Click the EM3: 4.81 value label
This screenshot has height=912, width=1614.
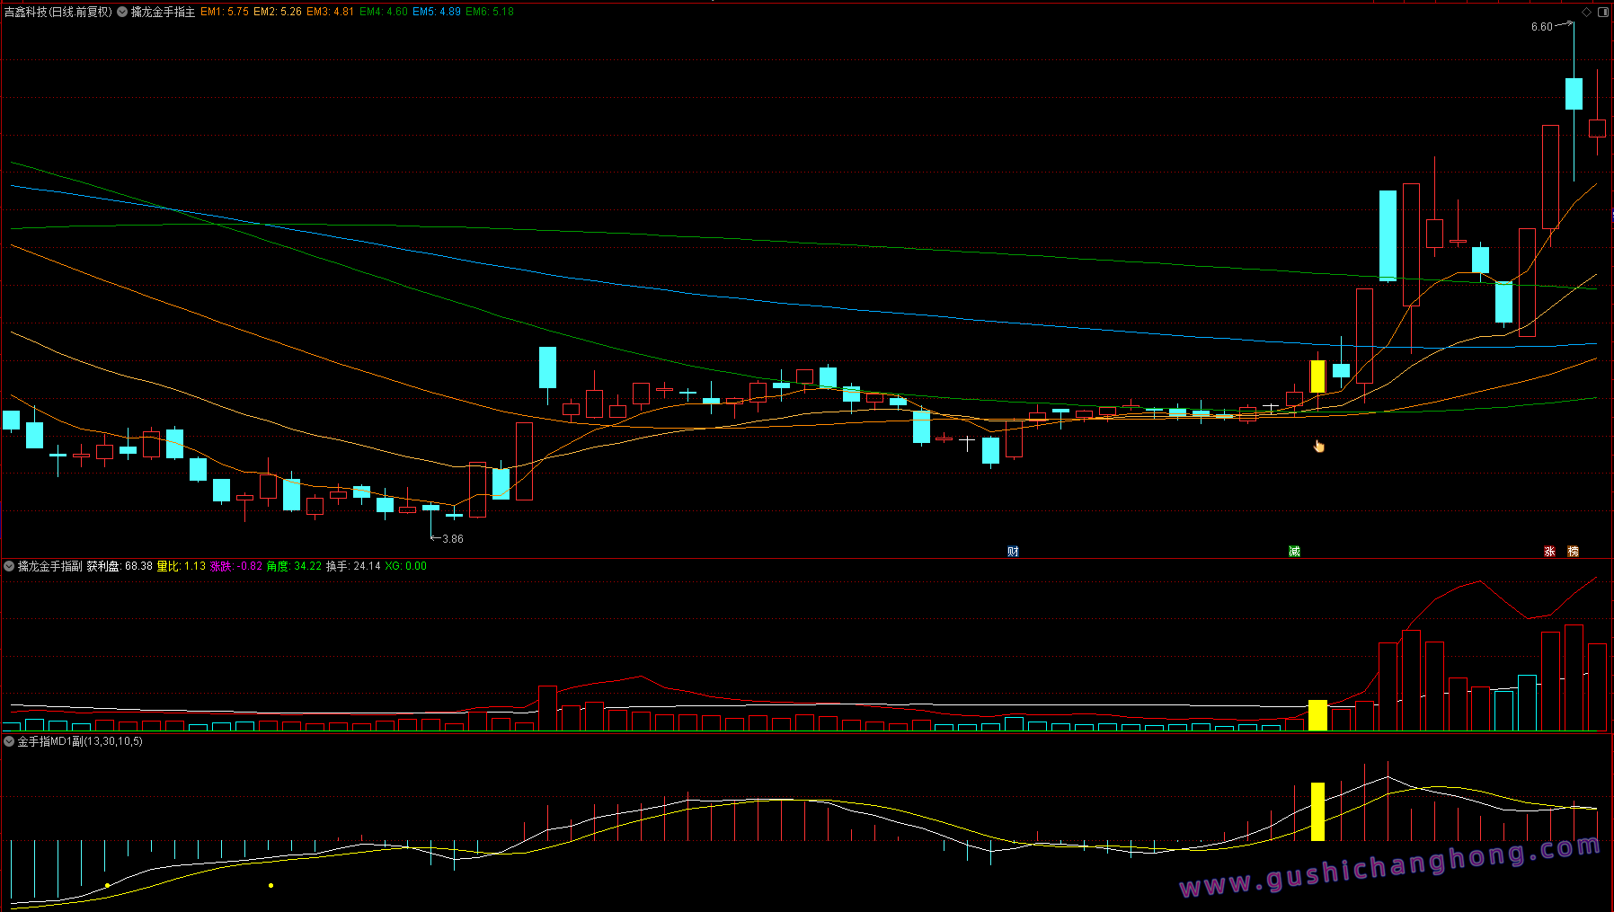[330, 12]
